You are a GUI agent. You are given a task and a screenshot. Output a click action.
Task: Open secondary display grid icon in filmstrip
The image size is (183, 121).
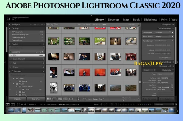(18, 104)
